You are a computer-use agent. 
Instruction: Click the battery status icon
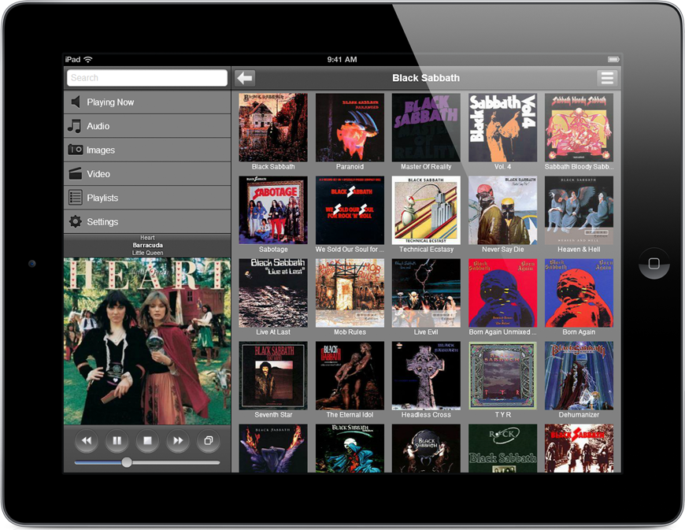[x=614, y=59]
